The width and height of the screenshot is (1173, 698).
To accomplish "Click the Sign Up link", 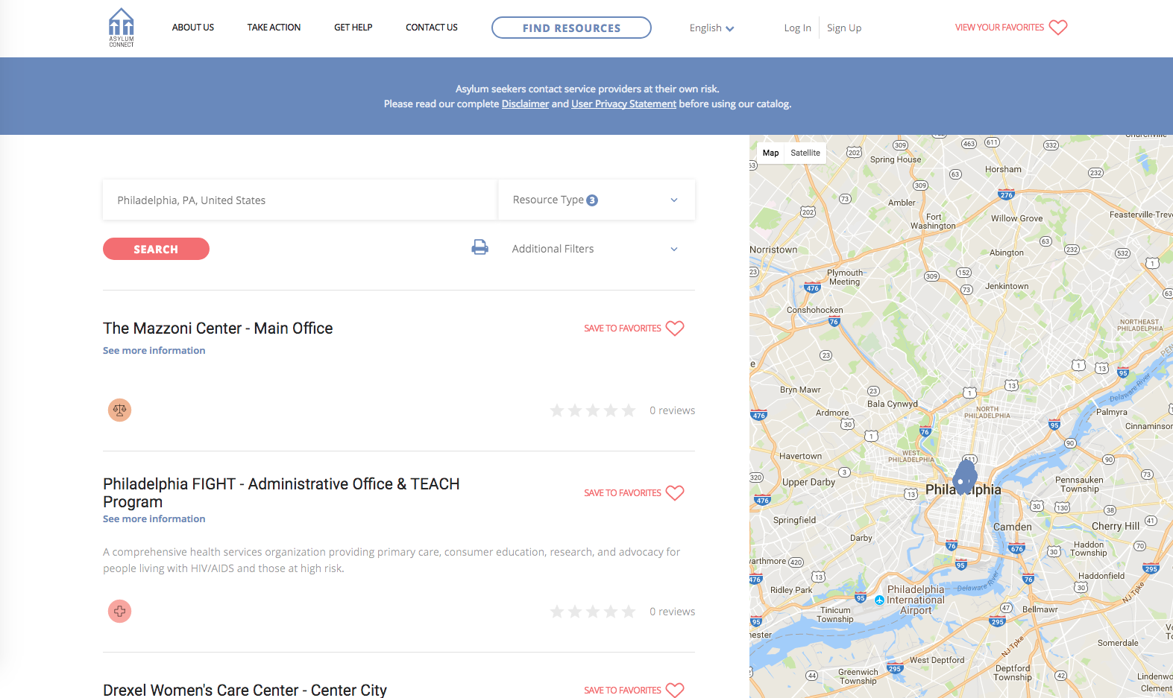I will [844, 28].
